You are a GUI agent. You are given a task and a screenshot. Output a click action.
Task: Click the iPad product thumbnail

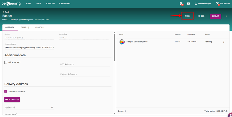pyautogui.click(x=122, y=42)
